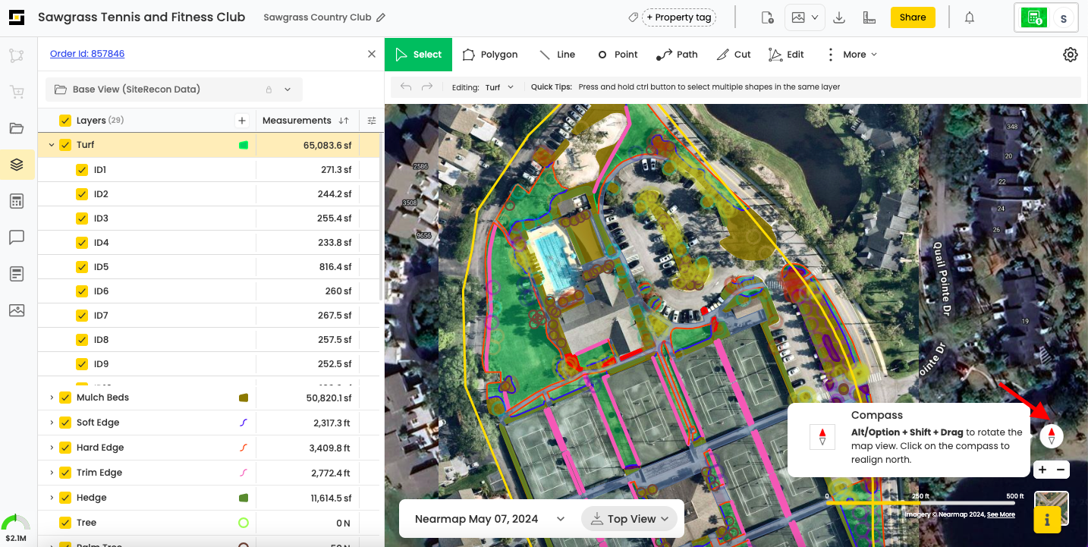
Task: Click the redo arrow icon
Action: click(427, 87)
